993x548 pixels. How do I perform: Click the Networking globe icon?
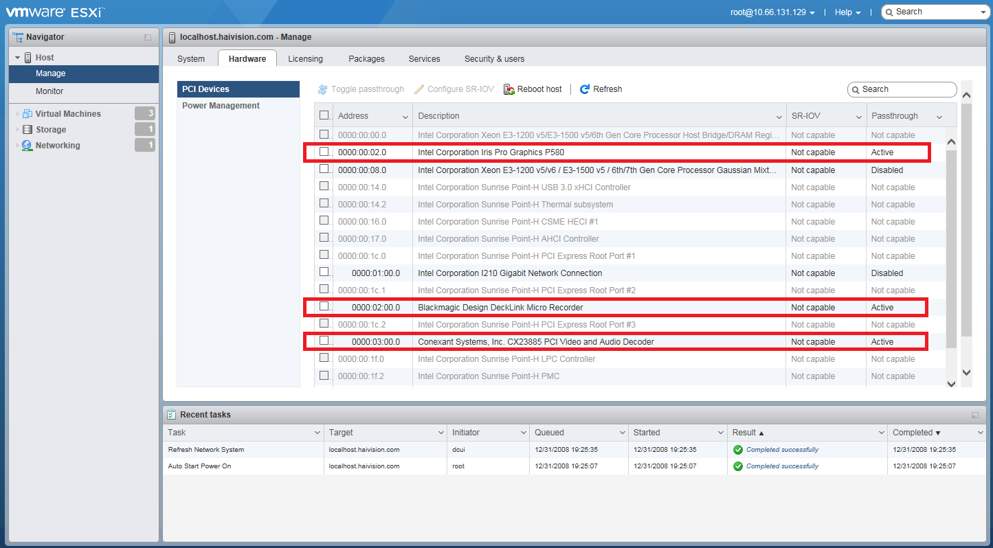point(27,146)
